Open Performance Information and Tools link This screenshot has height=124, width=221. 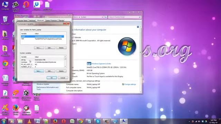(x=47, y=88)
